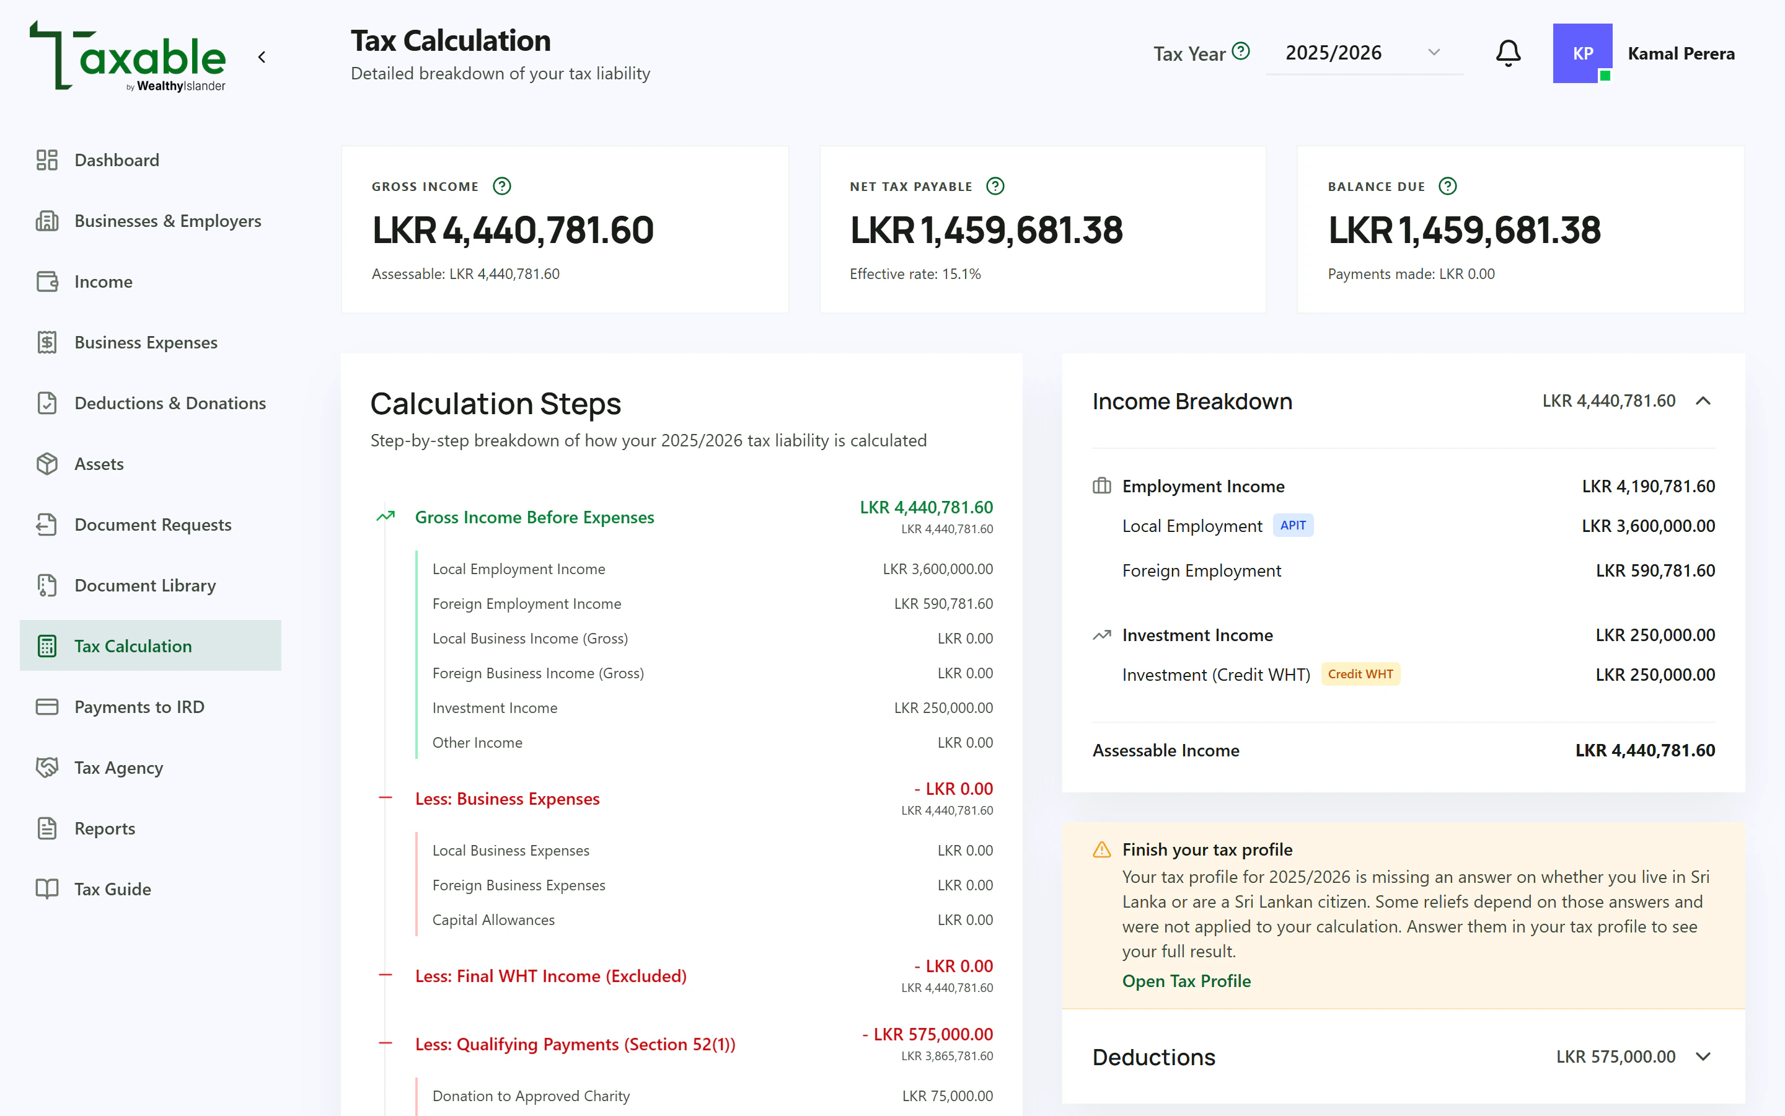Select the Tax Calculation menu item

coord(151,646)
